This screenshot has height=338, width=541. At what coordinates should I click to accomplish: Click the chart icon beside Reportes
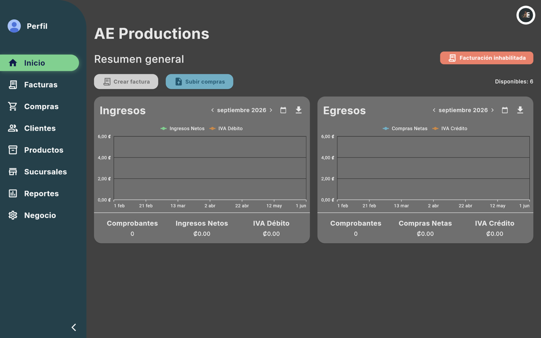[x=13, y=194]
